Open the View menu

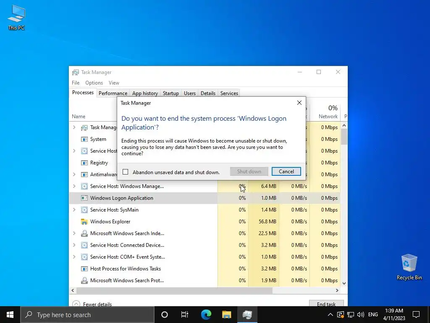(x=114, y=83)
